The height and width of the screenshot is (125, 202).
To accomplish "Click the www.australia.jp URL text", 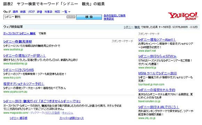I will (13, 49).
